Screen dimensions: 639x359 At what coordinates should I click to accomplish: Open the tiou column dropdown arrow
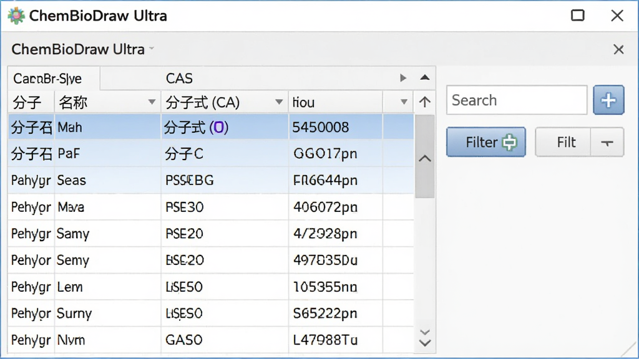[404, 102]
